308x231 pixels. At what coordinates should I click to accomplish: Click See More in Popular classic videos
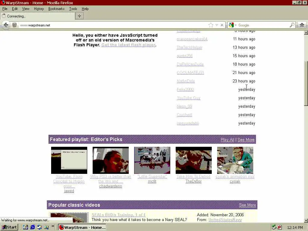point(248,205)
